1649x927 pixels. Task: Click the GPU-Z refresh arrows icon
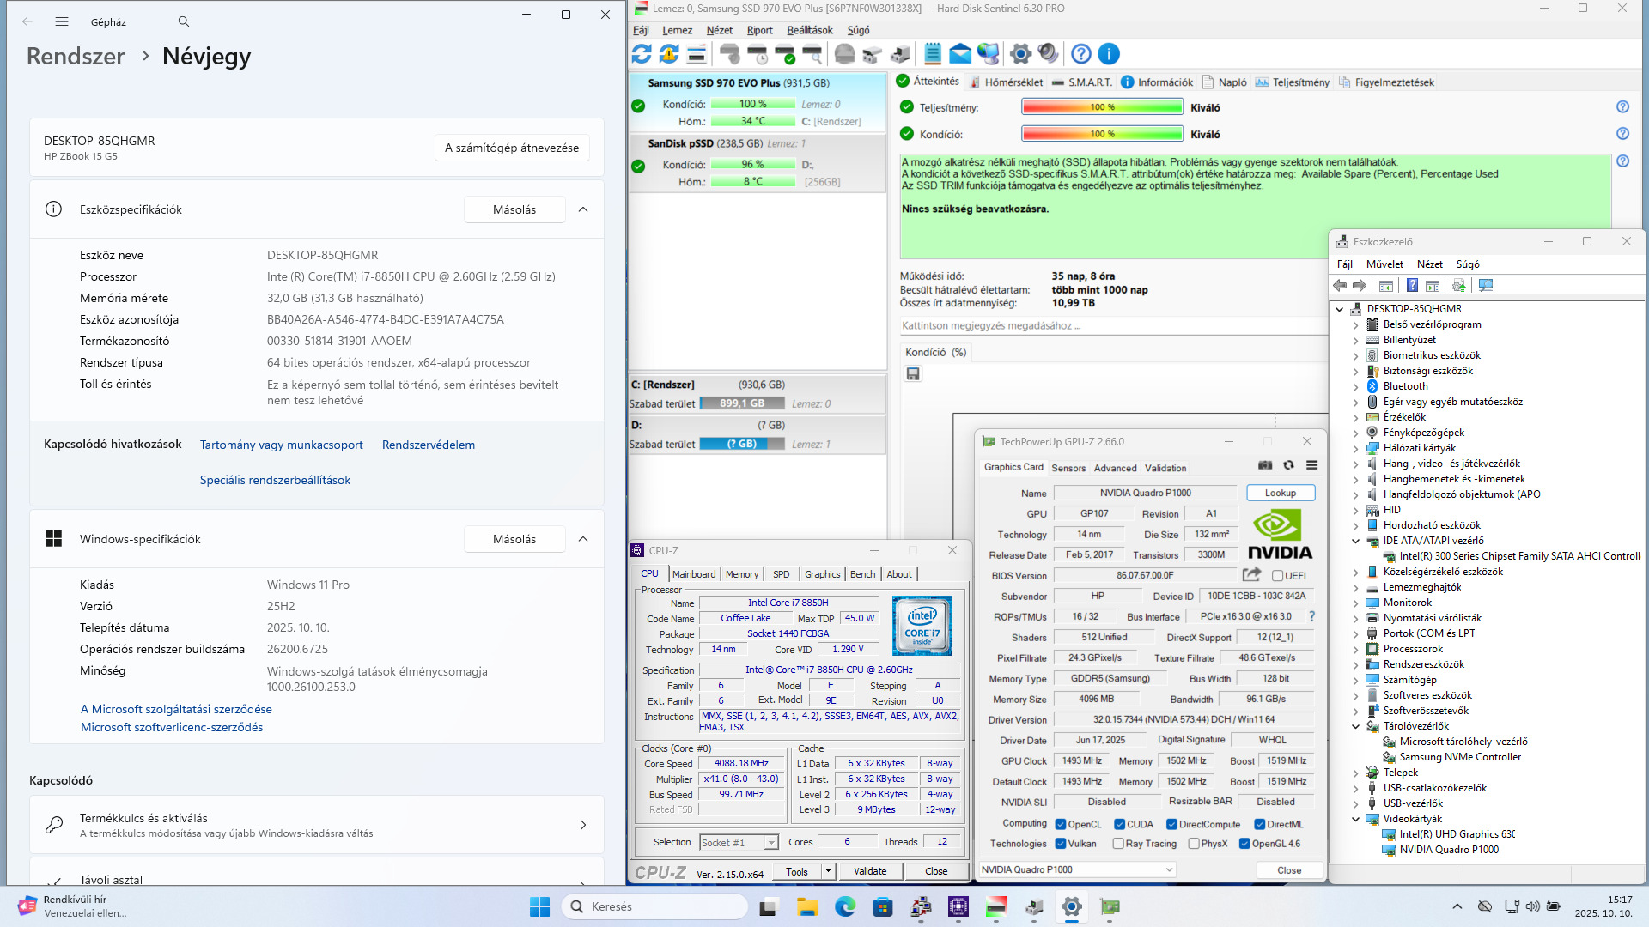[x=1288, y=465]
